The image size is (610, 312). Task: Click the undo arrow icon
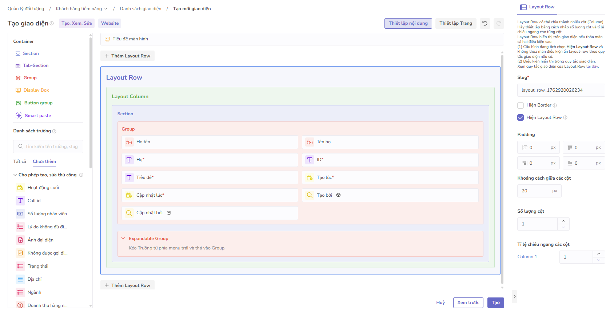[485, 23]
